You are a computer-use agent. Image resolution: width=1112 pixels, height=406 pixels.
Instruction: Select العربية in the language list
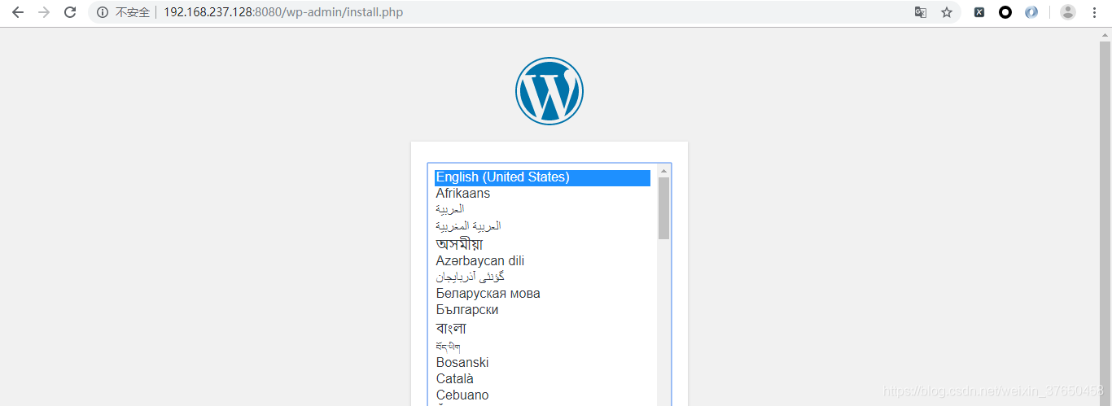coord(542,209)
